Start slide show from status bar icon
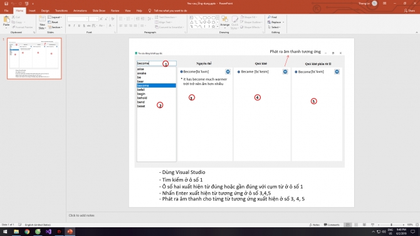This screenshot has height=236, width=420. (372, 225)
